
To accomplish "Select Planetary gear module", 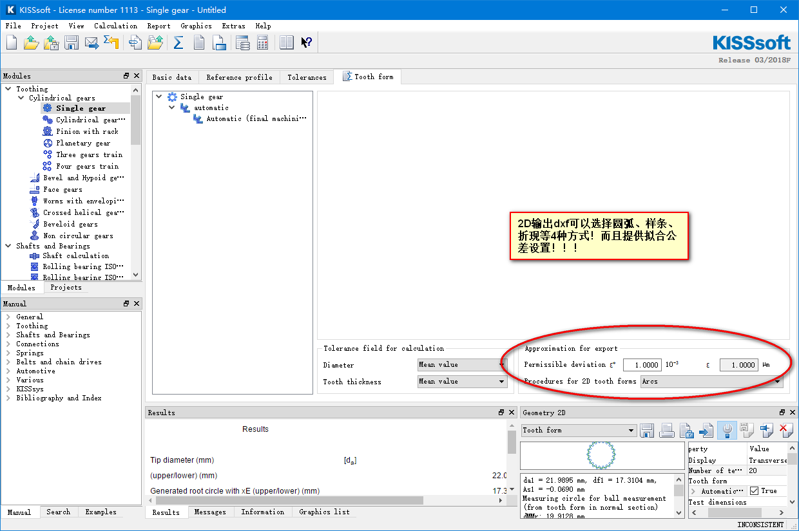I will point(82,143).
